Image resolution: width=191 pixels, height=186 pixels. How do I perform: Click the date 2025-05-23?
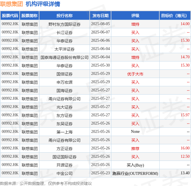tap(100, 173)
